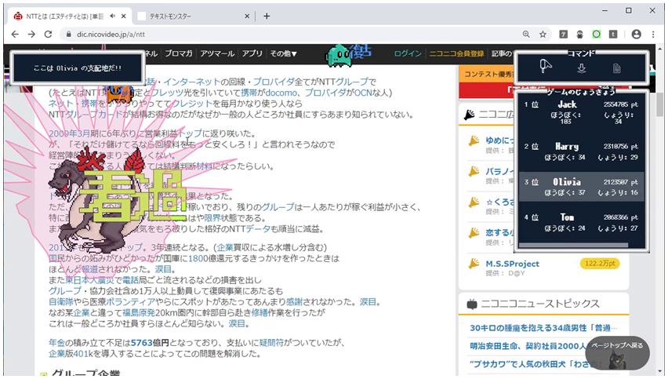Open the "ブサカワ"で人気の秋田犬 news link
The height and width of the screenshot is (379, 668).
(536, 363)
